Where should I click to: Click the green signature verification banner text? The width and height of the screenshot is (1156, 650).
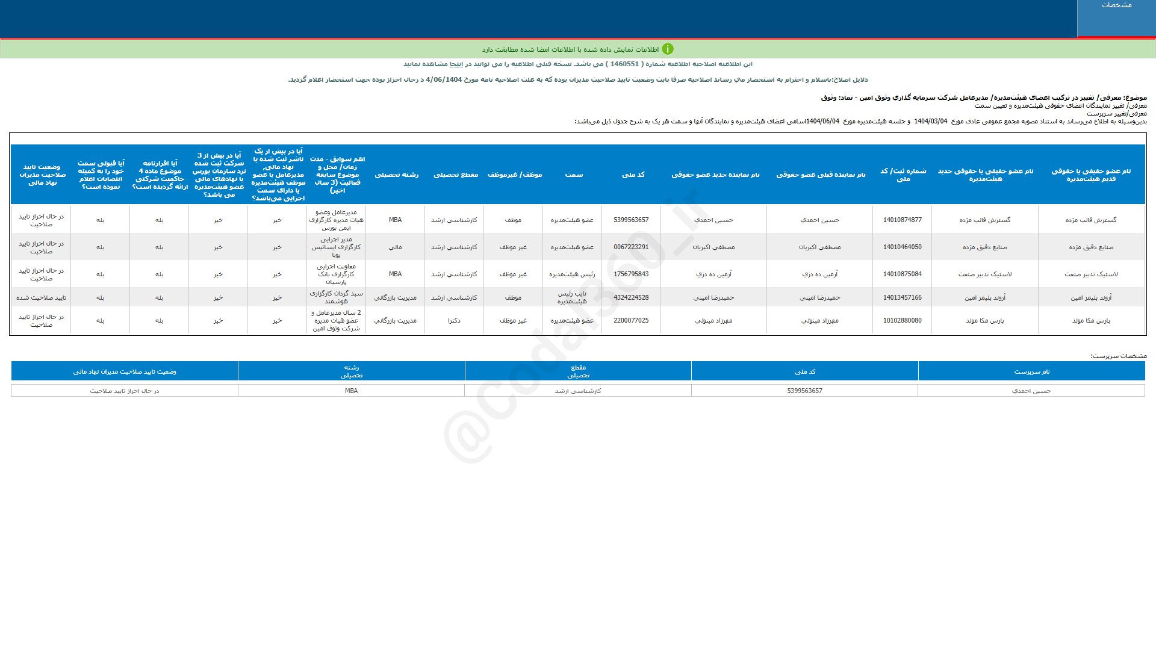[x=570, y=49]
